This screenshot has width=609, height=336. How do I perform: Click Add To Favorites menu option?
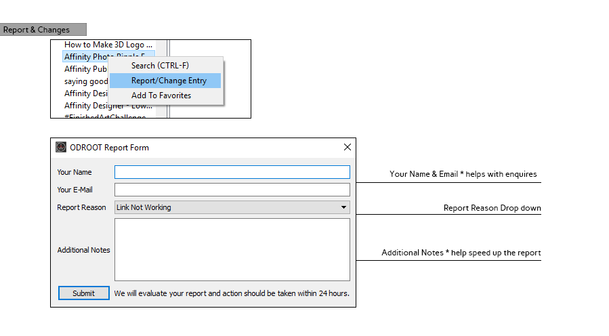pos(161,96)
